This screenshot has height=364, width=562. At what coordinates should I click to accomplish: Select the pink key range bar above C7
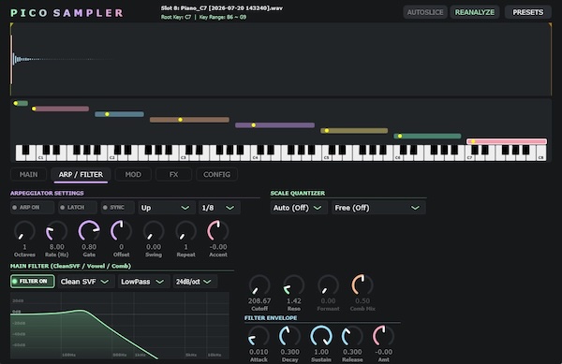tap(507, 141)
